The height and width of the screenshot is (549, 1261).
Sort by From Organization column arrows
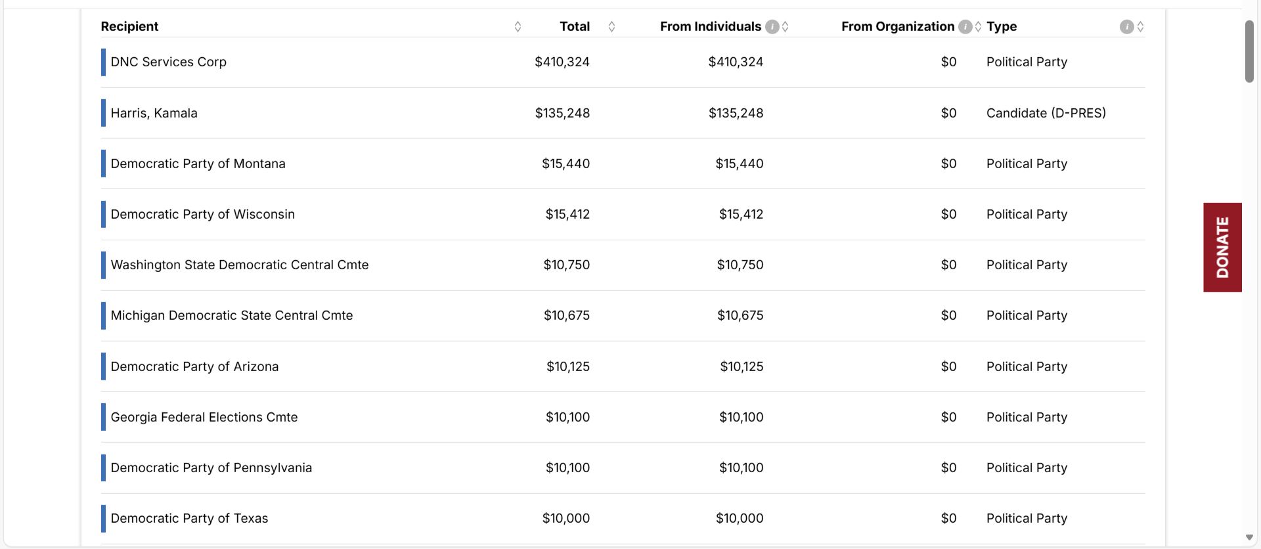point(978,27)
